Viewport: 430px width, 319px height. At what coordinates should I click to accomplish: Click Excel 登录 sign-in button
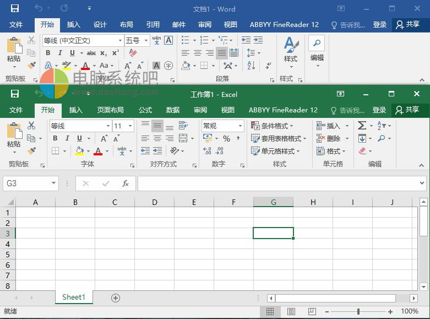(379, 110)
